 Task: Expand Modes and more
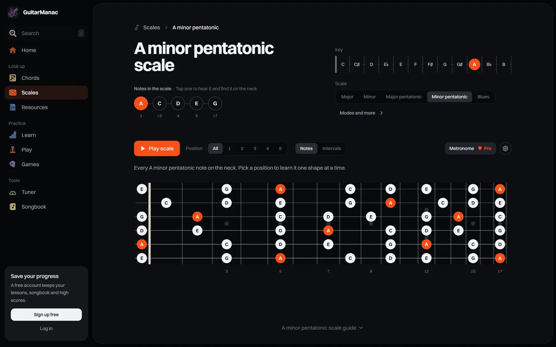click(361, 113)
